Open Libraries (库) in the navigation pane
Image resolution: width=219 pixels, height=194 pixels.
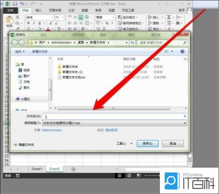(x=20, y=64)
